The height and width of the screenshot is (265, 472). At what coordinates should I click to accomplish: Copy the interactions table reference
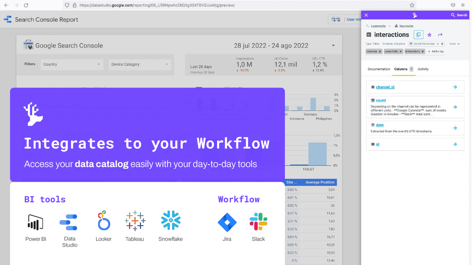(x=418, y=35)
